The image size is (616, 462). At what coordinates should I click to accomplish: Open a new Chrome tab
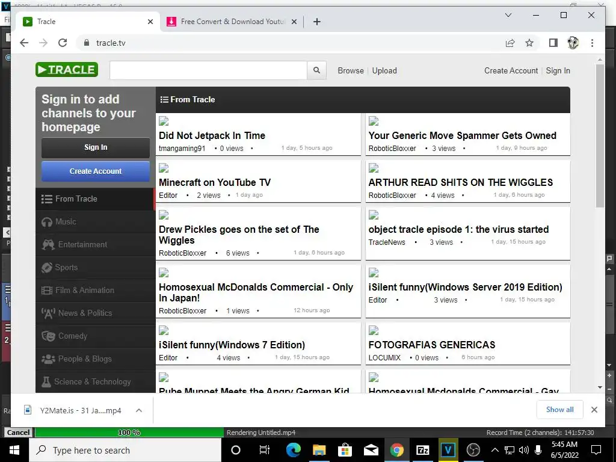click(x=316, y=22)
